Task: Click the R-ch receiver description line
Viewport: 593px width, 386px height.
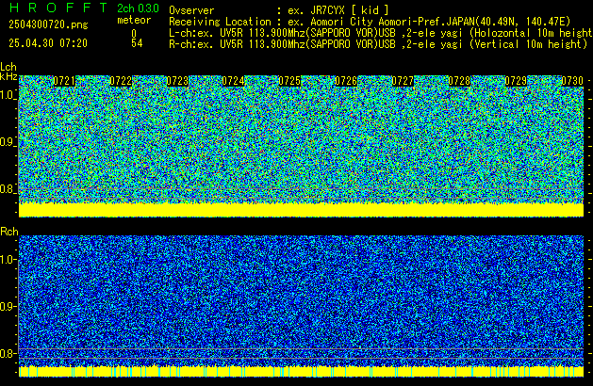Action: click(x=378, y=44)
